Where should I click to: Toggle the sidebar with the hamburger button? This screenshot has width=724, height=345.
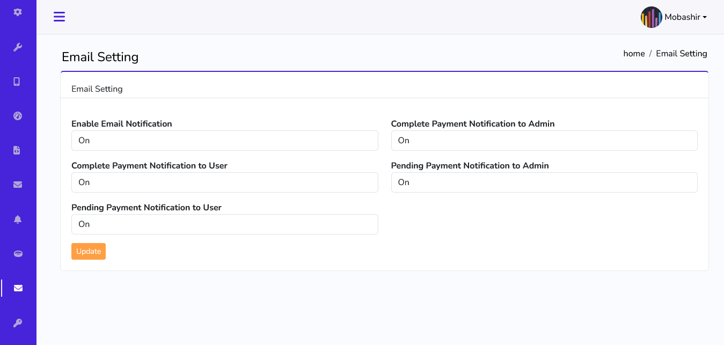pyautogui.click(x=59, y=17)
